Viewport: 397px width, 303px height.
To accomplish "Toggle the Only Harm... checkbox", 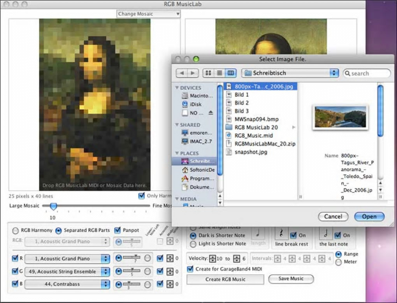I will click(142, 196).
